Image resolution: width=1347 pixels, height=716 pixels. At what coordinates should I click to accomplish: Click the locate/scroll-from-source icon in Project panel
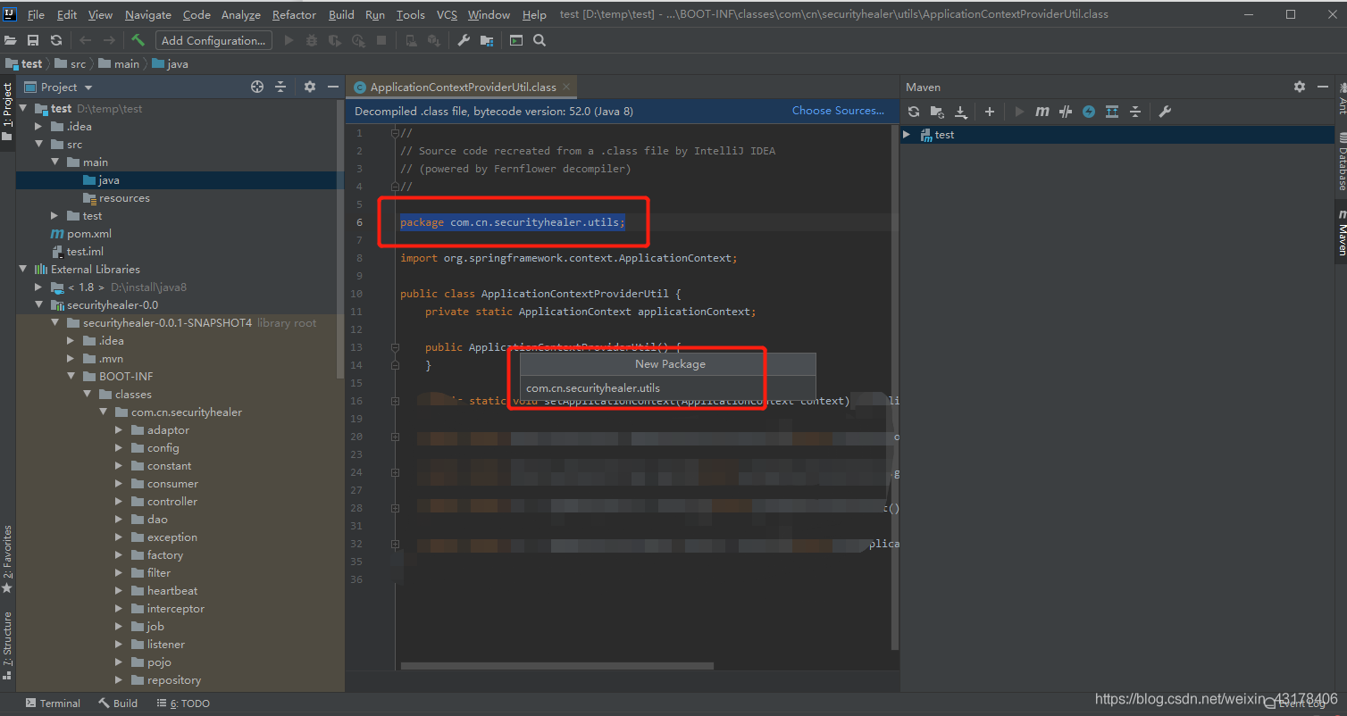tap(257, 87)
